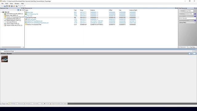Close the Resource Tree panel
The image size is (197, 111).
pos(23,8)
